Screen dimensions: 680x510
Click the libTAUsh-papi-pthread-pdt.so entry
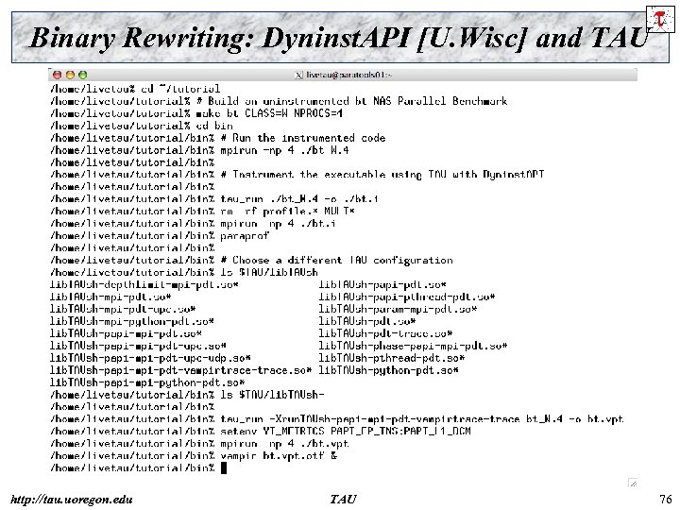tap(407, 297)
